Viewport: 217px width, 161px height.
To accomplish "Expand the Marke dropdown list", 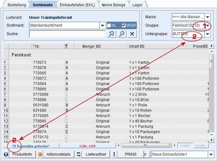I will [208, 17].
